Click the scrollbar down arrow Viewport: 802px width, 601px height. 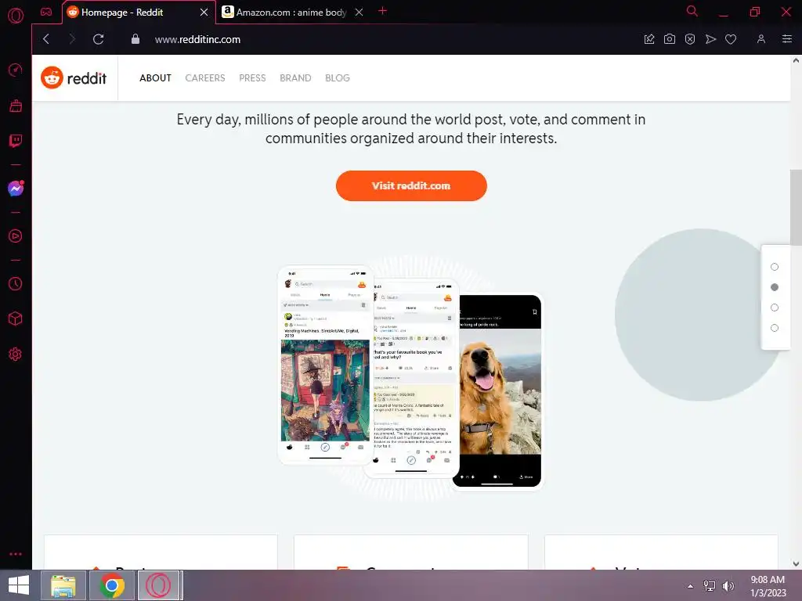(x=796, y=563)
